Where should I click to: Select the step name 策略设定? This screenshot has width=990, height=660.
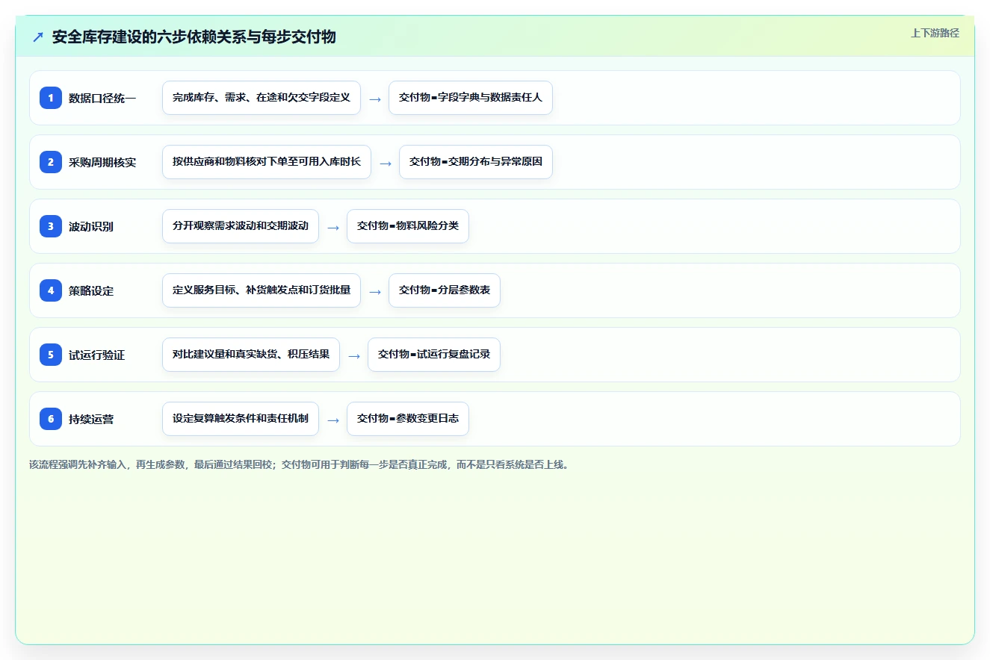pos(91,290)
